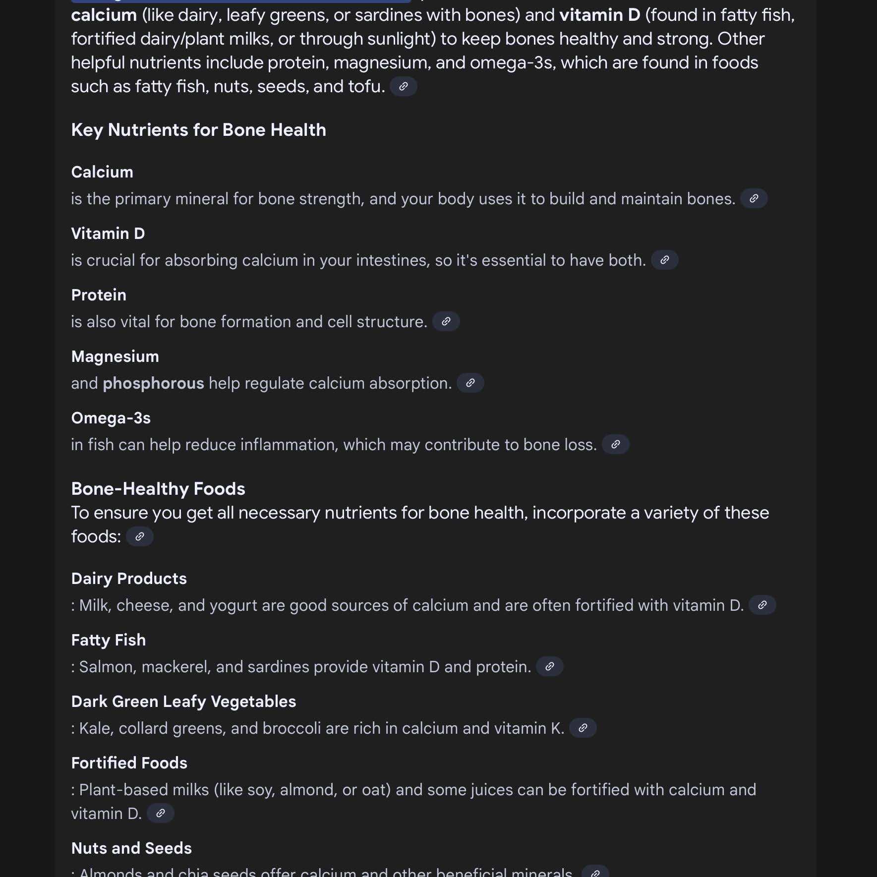Click the 'Nuts and Seeds' item title
Viewport: 877px width, 877px height.
click(x=131, y=848)
